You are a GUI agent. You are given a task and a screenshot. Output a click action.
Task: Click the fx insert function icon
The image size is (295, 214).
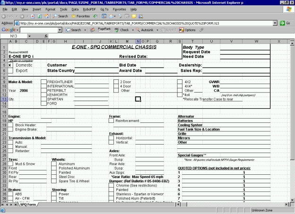[46, 36]
